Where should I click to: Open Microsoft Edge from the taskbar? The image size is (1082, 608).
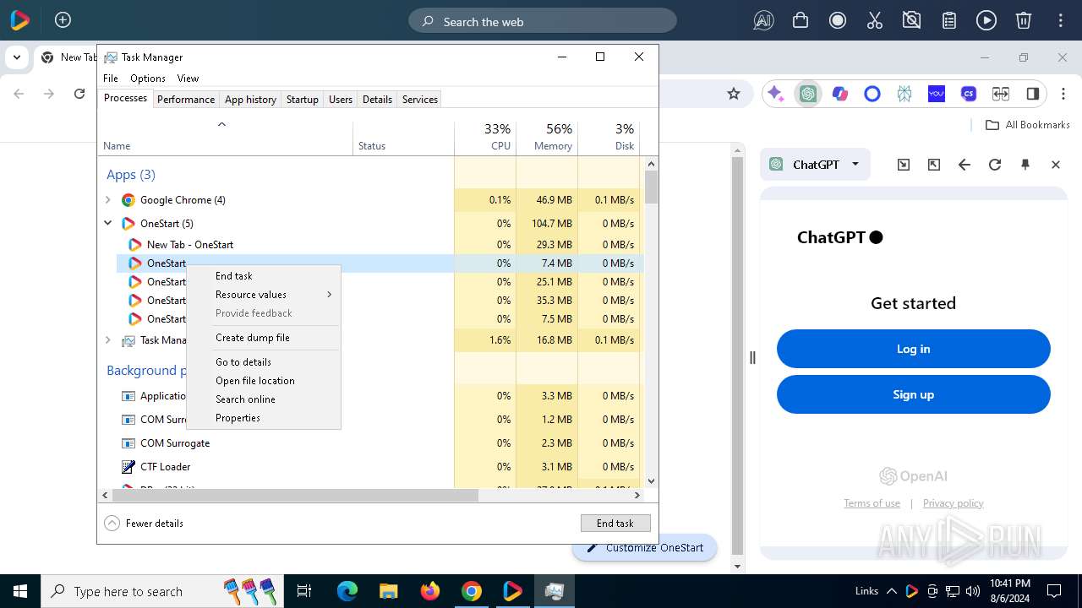click(x=347, y=591)
